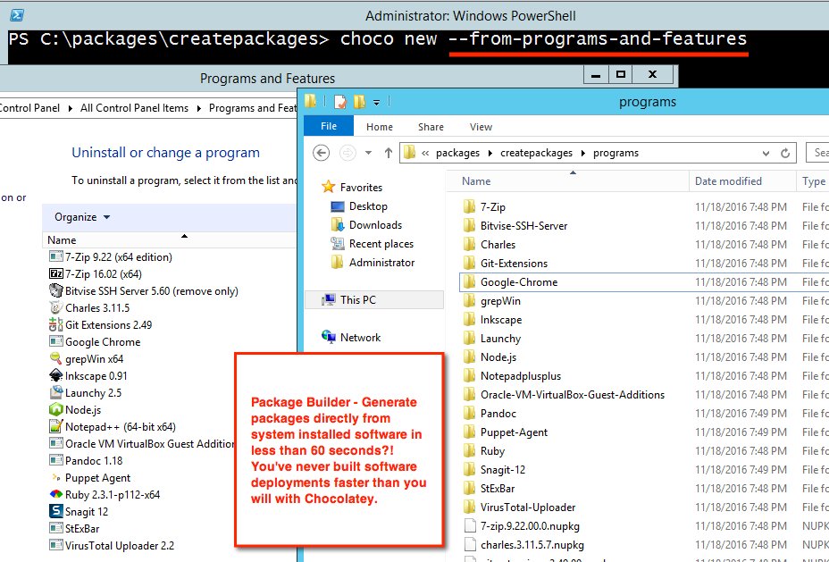
Task: Select This PC in the navigation pane
Action: point(373,300)
